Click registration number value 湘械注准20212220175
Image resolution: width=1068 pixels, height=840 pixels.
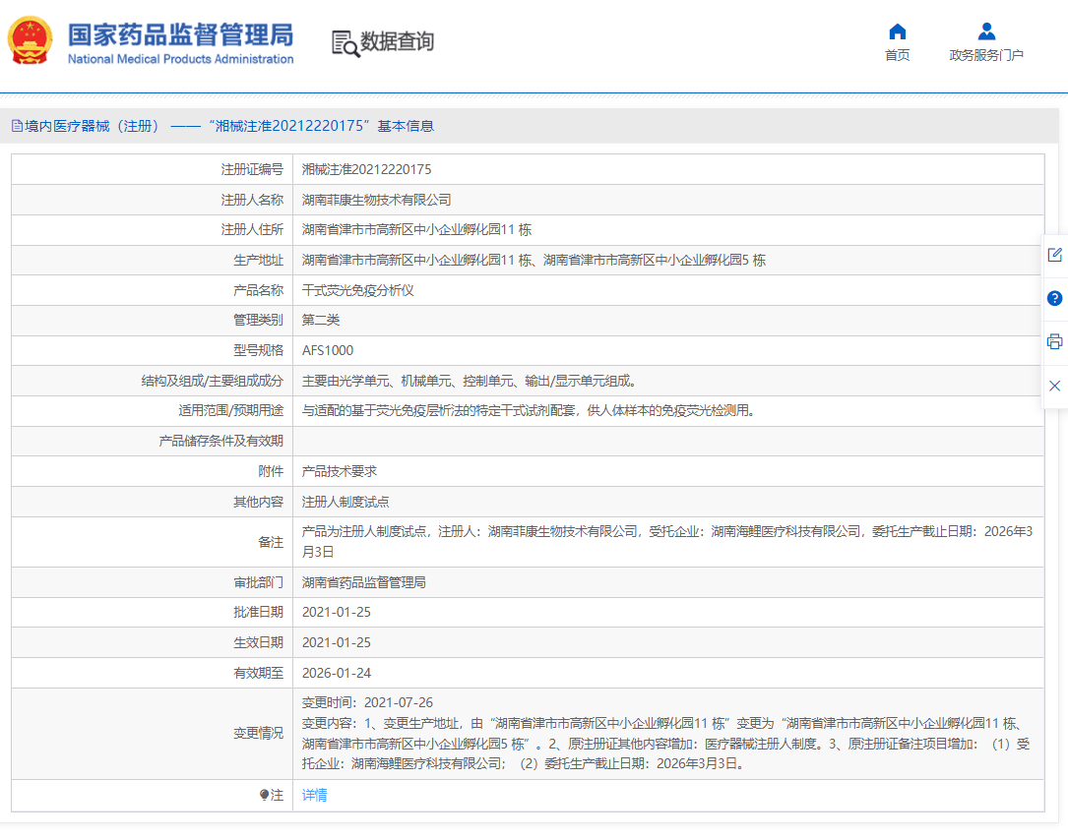coord(366,169)
